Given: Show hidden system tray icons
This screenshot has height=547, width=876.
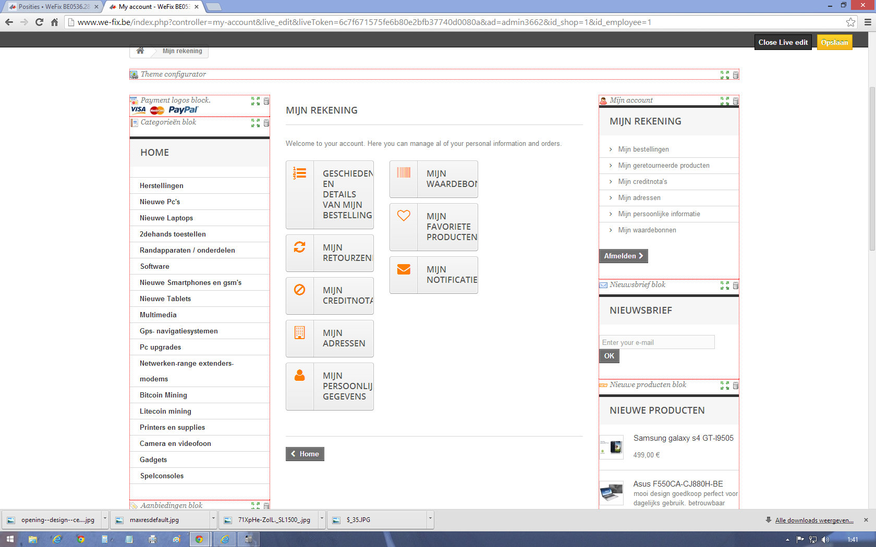Looking at the screenshot, I should [787, 540].
